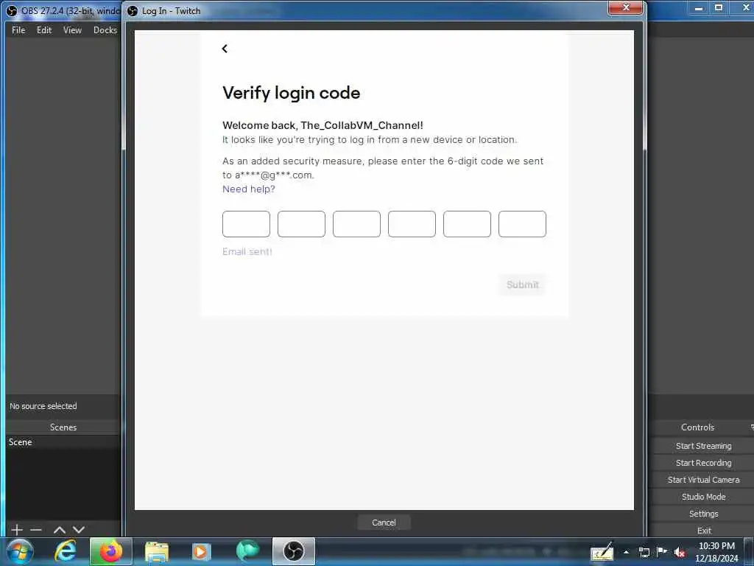754x566 pixels.
Task: Click Start Streaming in OBS Controls
Action: 703,446
